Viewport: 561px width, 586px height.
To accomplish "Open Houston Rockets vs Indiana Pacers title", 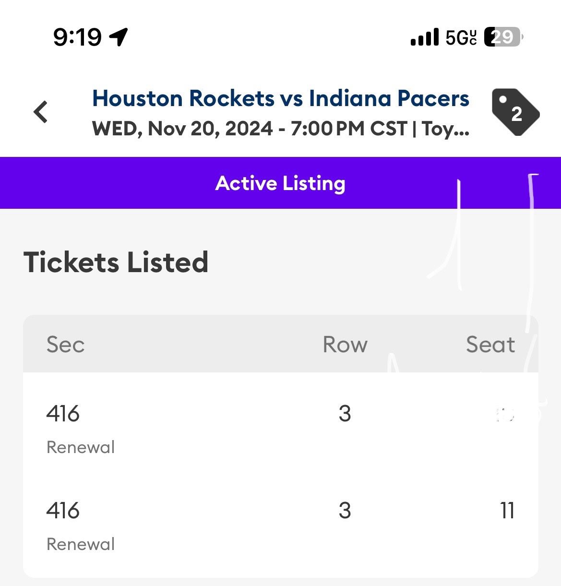I will click(x=280, y=98).
